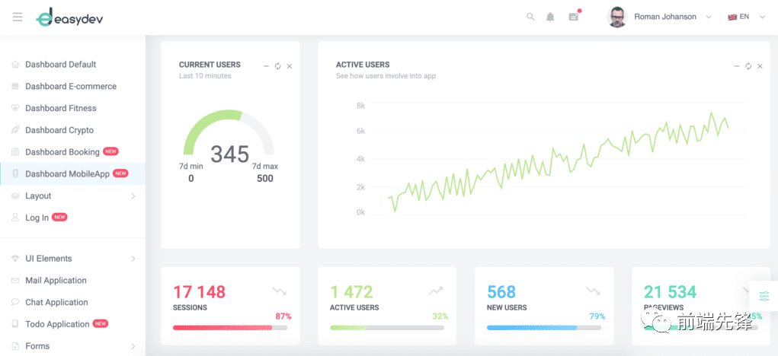This screenshot has width=778, height=356.
Task: Collapse the Current Users panel
Action: pos(266,66)
